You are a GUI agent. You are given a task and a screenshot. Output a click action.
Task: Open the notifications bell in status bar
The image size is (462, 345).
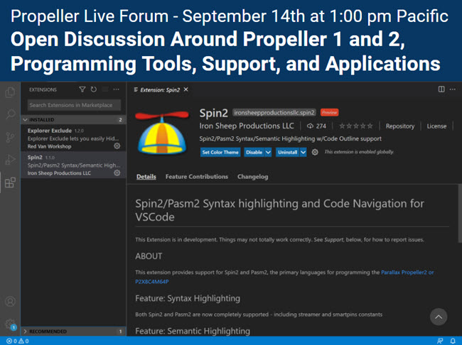pos(452,341)
